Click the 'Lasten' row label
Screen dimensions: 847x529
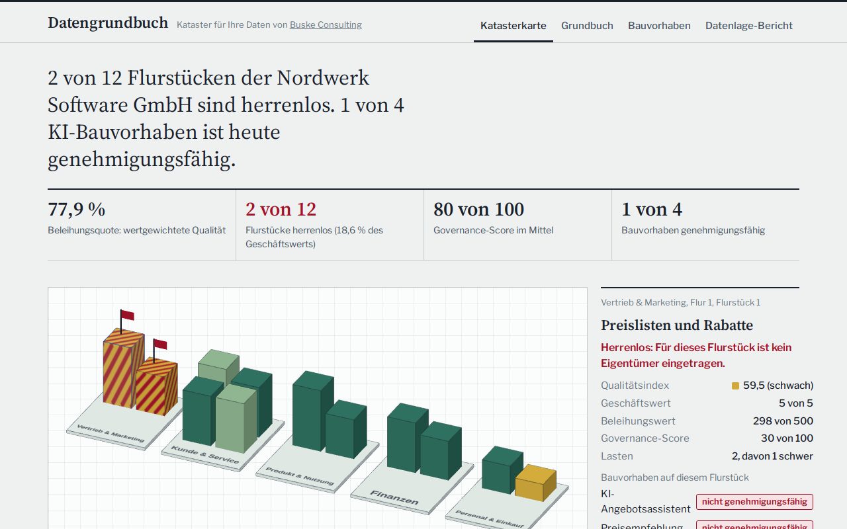point(617,456)
